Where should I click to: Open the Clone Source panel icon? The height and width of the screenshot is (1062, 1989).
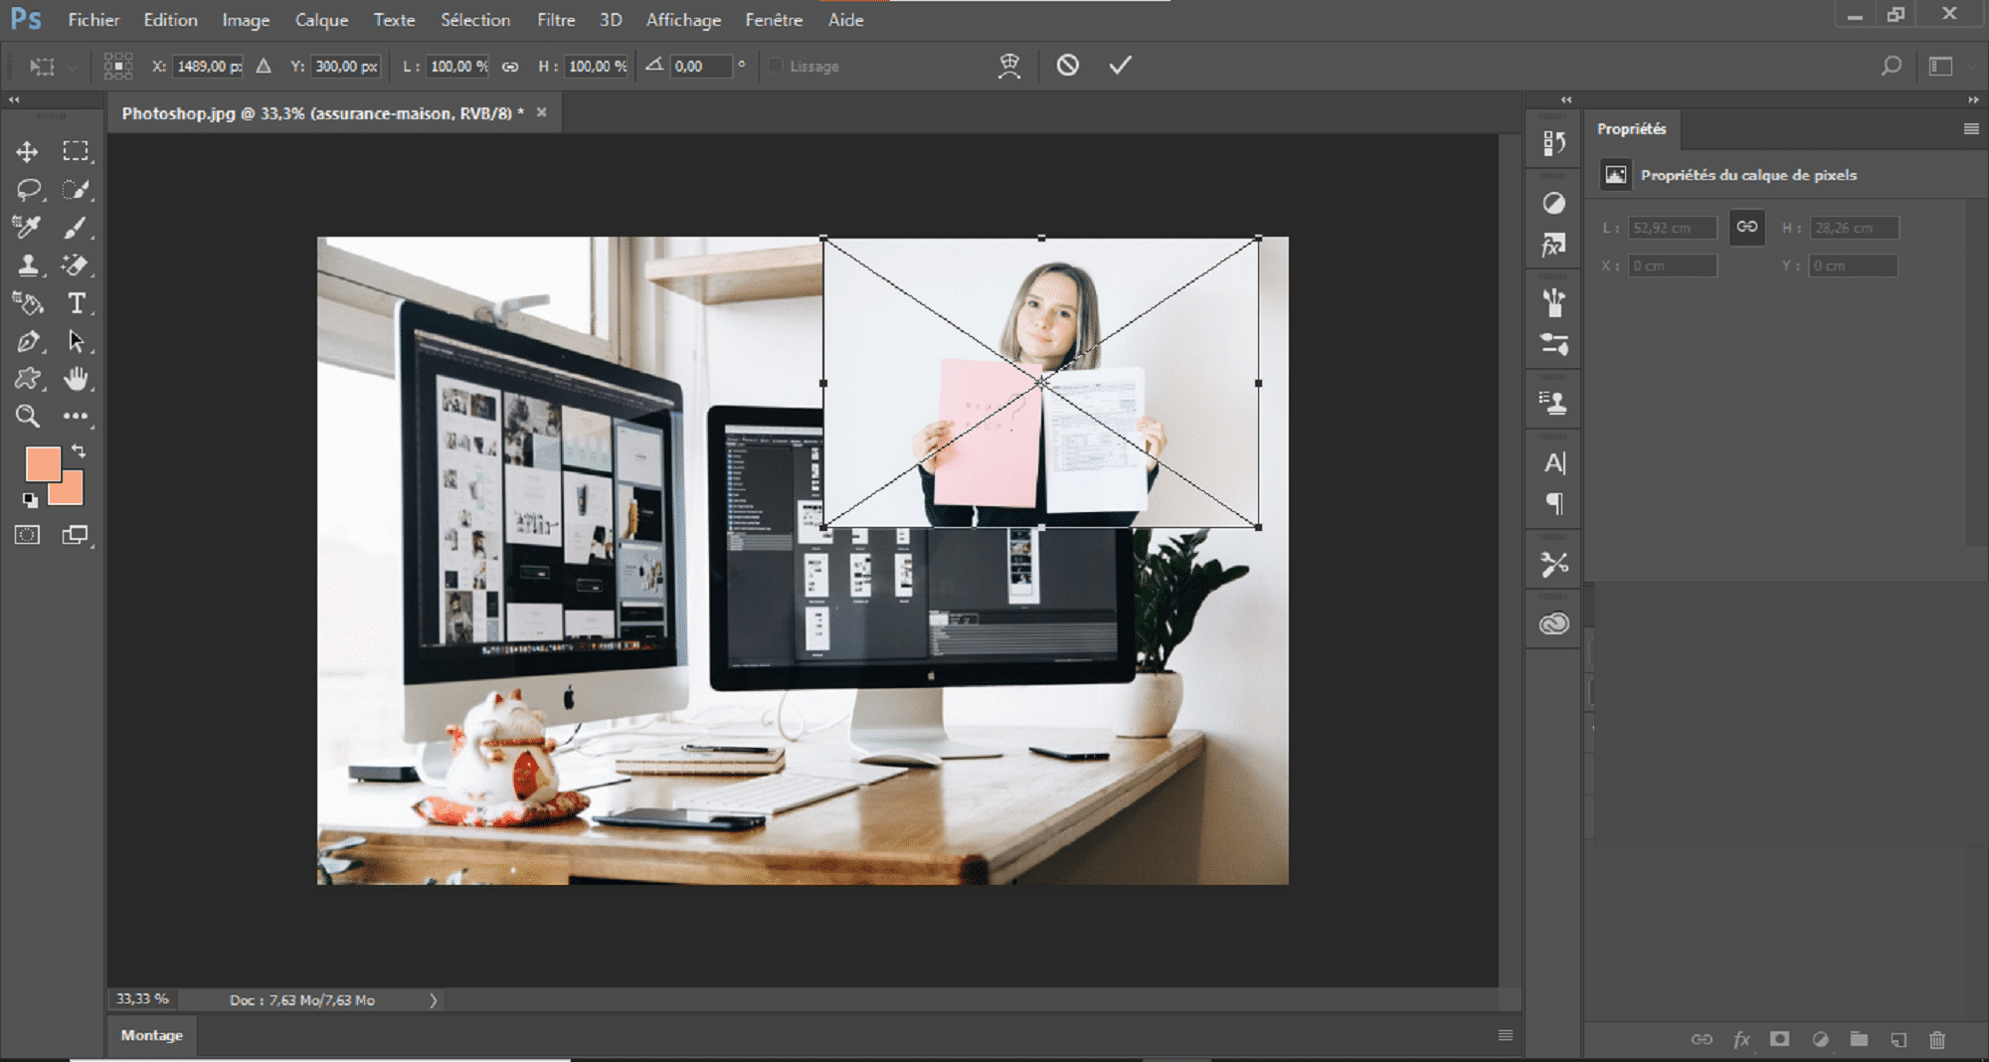click(x=1554, y=403)
